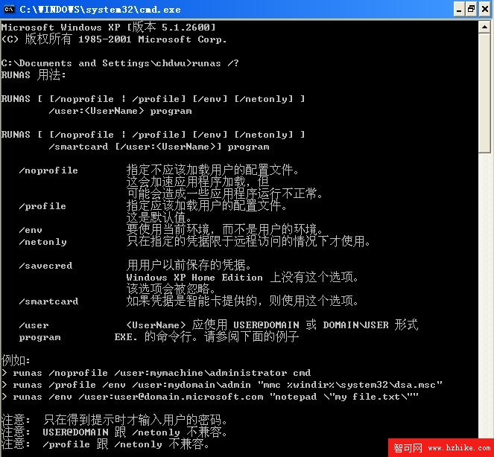Click the text '要使用当前环境, 而不是用户的环境。'

224,230
